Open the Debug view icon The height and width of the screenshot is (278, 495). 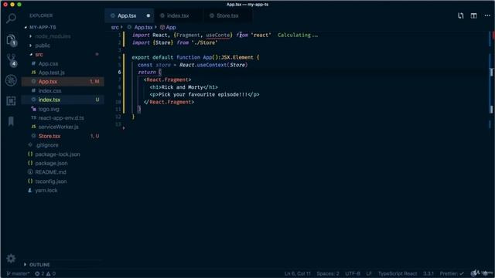(x=11, y=80)
